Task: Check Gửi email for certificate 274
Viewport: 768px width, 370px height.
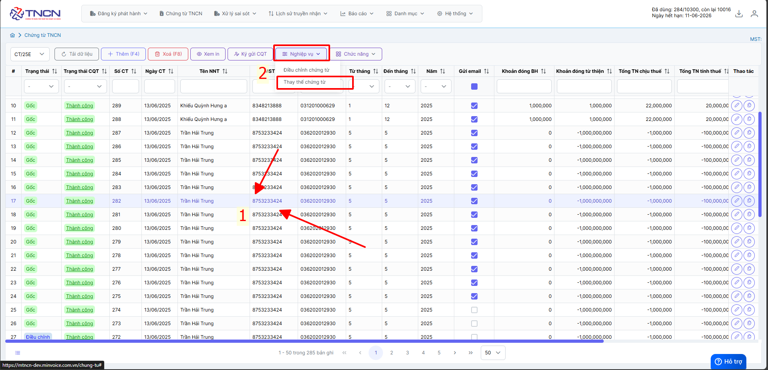Action: tap(474, 310)
